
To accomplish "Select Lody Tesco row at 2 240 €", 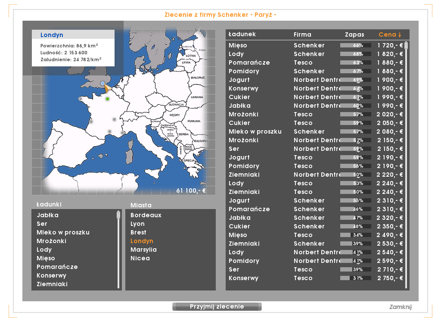I will 316,183.
